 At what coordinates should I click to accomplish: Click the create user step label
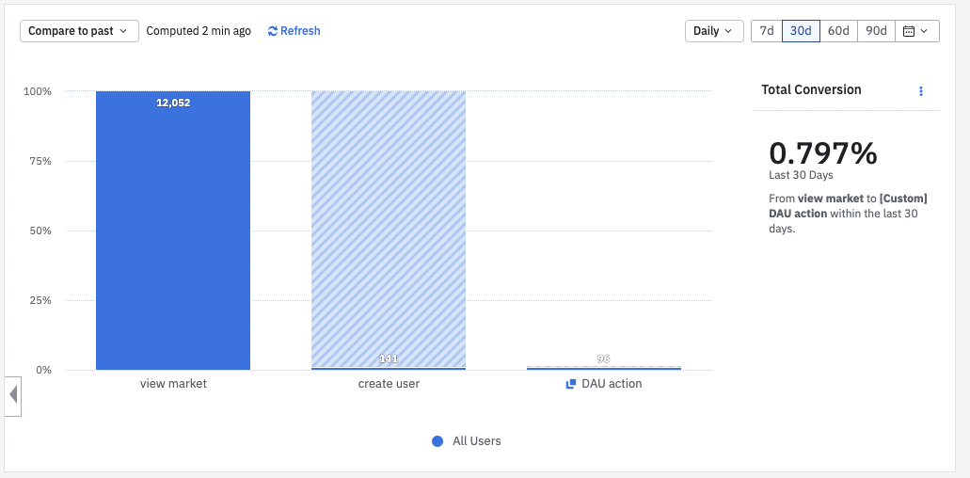coord(389,384)
